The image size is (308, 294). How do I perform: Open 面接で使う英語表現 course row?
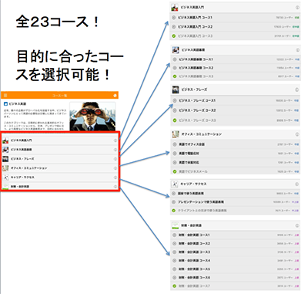(236, 193)
